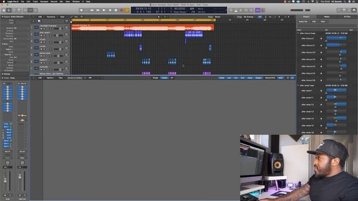Start playback with the Play button
The width and height of the screenshot is (358, 201).
click(x=110, y=10)
